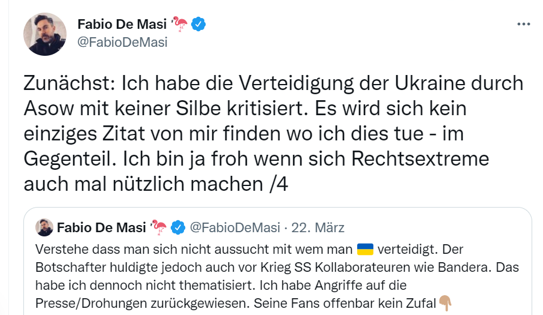The image size is (543, 315).
Task: Click the verified badge inside quoted tweet
Action: pyautogui.click(x=178, y=227)
